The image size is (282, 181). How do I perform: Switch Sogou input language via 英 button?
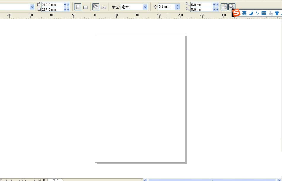pyautogui.click(x=244, y=13)
